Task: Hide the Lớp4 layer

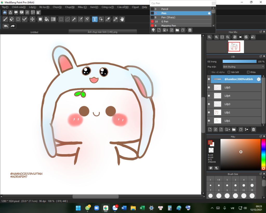Action: coord(209,96)
